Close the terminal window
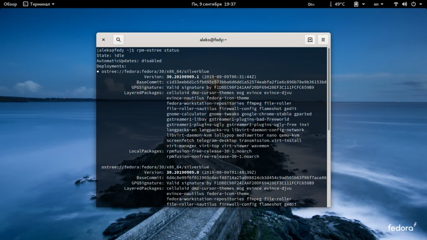Image resolution: width=427 pixels, height=240 pixels. click(103, 40)
